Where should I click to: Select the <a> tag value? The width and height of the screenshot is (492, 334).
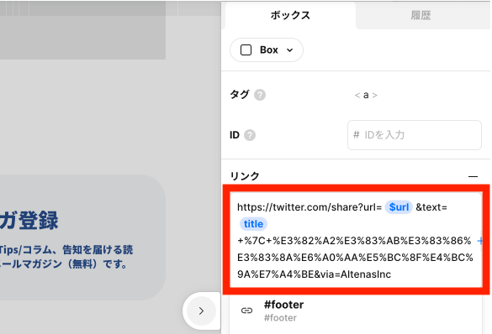click(366, 95)
